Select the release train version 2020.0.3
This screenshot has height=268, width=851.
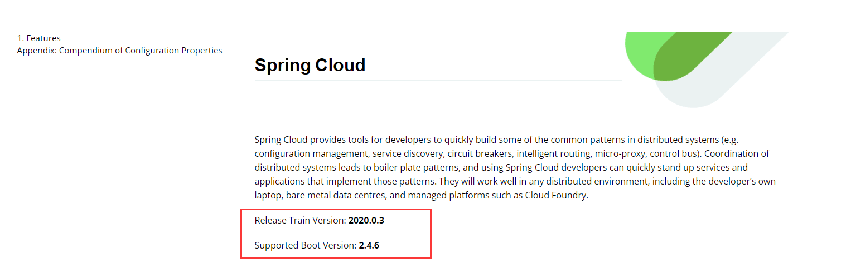(x=366, y=220)
